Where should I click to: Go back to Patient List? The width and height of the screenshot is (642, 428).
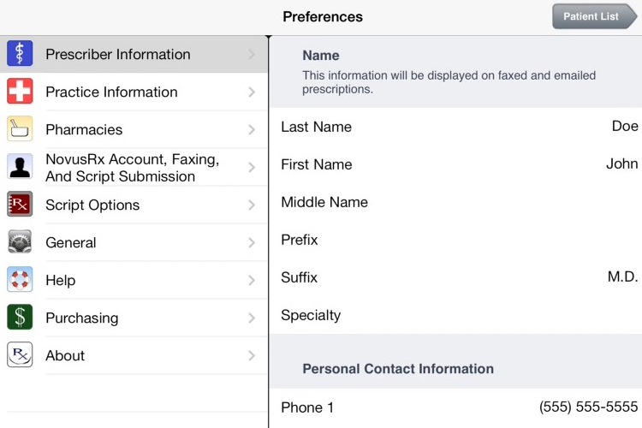point(593,16)
